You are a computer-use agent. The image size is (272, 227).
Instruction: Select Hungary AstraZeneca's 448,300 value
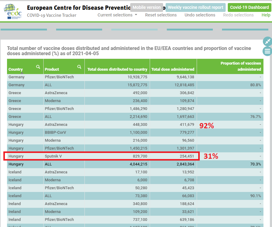(x=140, y=125)
